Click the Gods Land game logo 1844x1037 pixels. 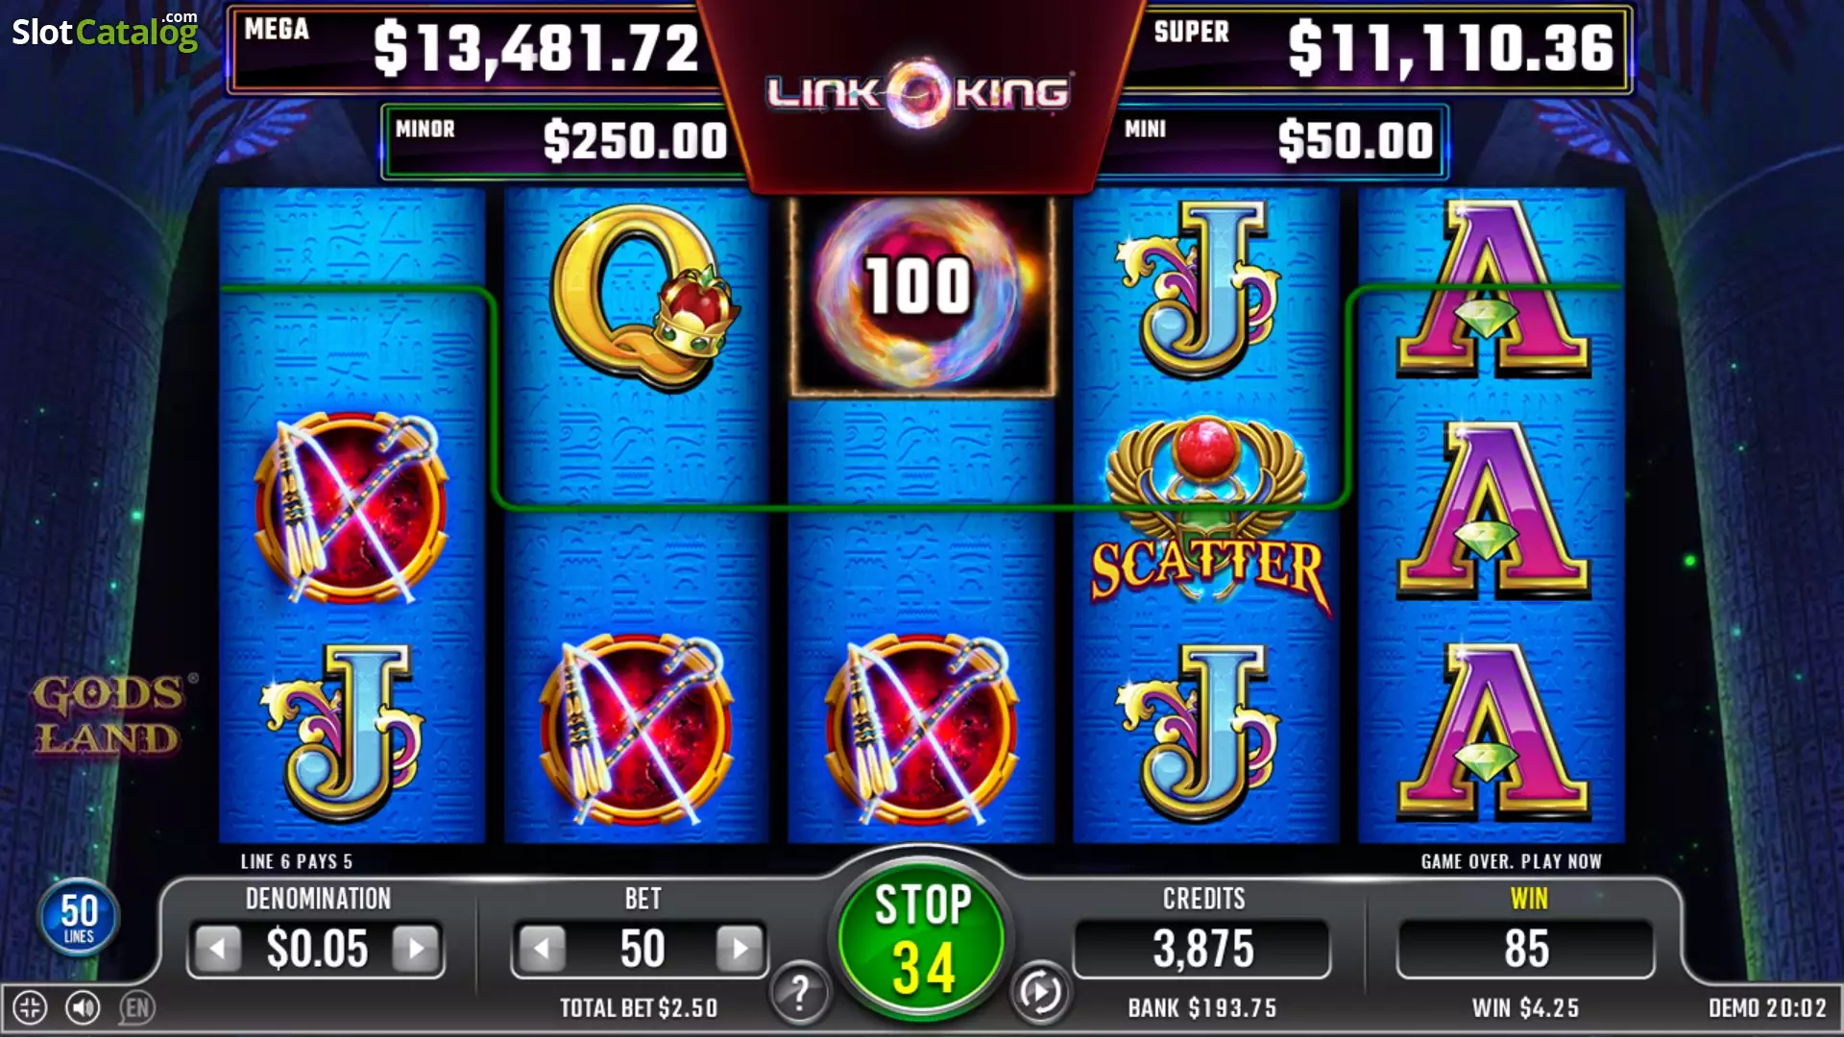tap(108, 715)
